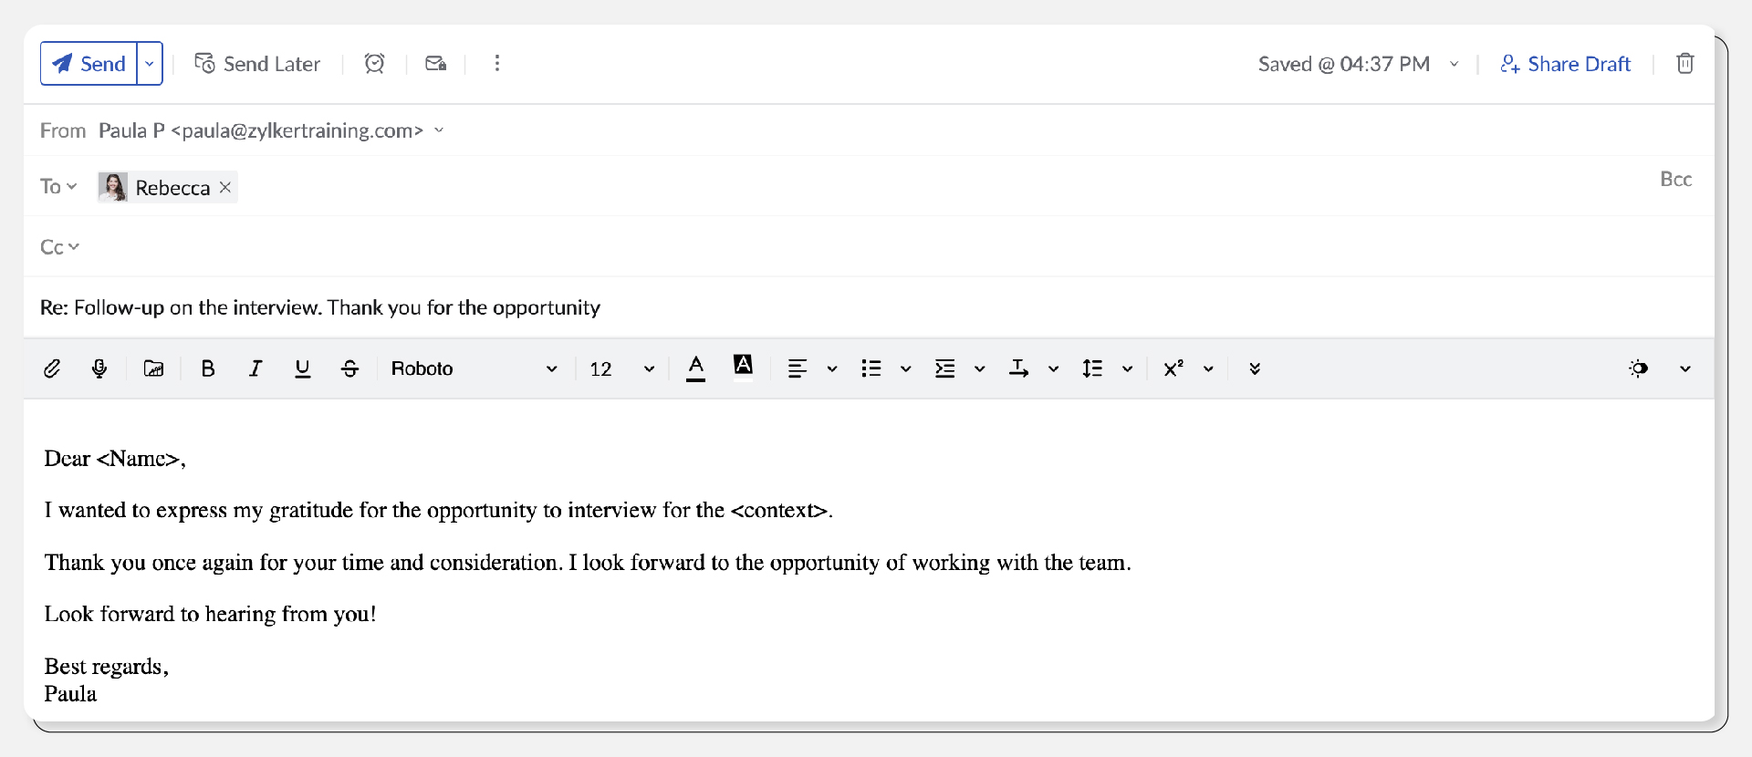Toggle underline formatting
This screenshot has height=757, width=1752.
303,368
